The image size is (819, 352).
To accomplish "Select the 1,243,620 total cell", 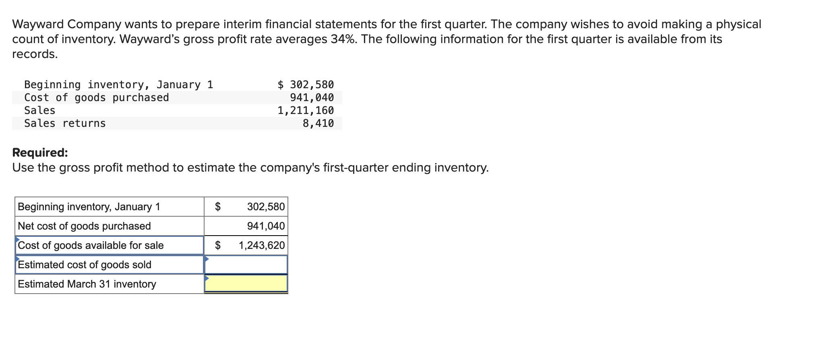I will (x=246, y=245).
